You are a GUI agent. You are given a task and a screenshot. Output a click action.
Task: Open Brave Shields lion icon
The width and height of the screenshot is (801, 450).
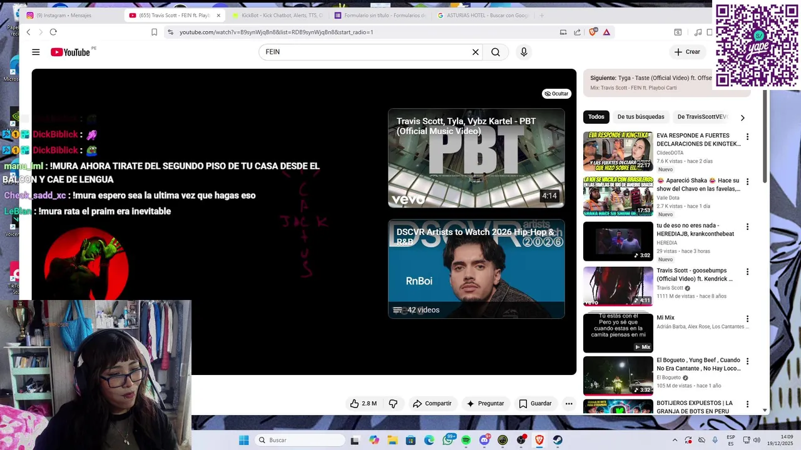[x=593, y=32]
